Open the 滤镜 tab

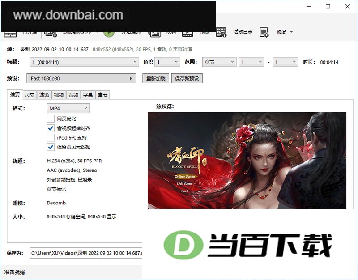[x=44, y=95]
